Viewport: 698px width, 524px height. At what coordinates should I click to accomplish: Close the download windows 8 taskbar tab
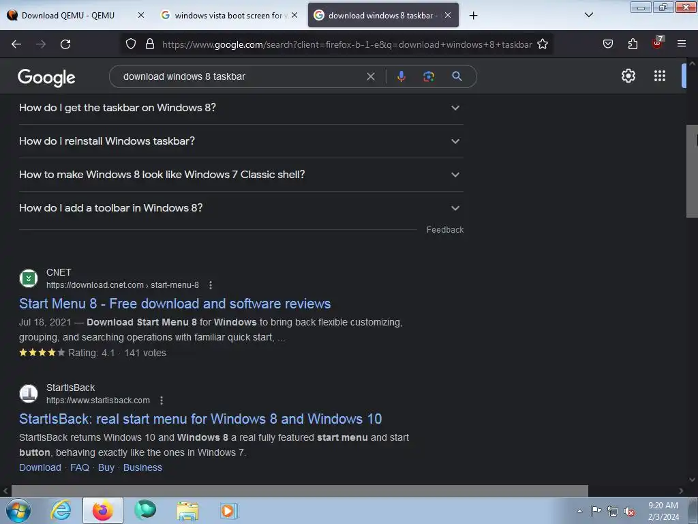[x=448, y=15]
